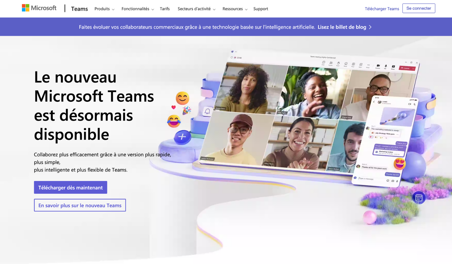The image size is (452, 264).
Task: Open the Lisez le billet de blog link
Action: [345, 27]
